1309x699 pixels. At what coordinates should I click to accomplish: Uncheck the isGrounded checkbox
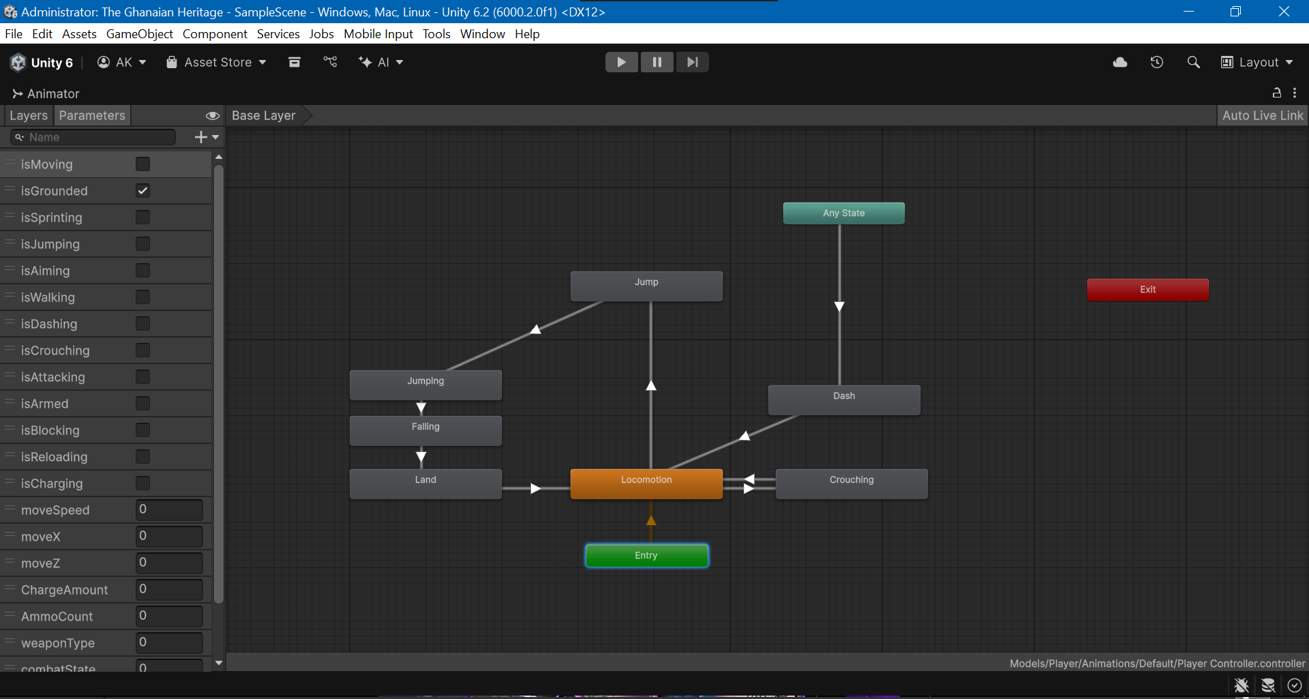(142, 190)
